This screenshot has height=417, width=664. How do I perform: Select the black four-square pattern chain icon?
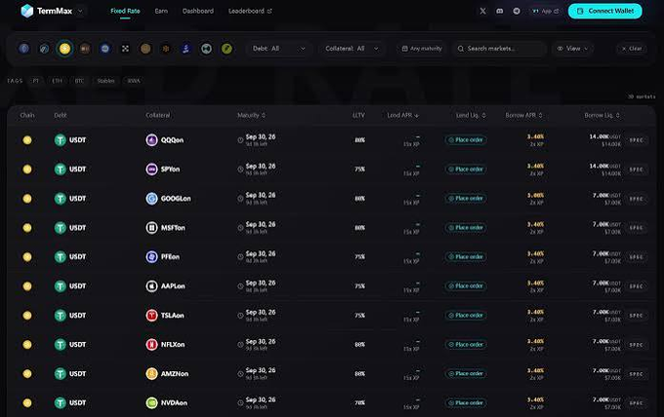(125, 49)
